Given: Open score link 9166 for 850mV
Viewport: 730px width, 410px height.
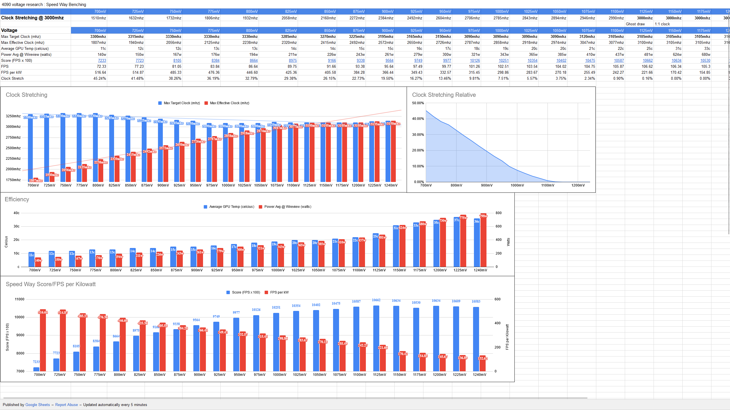Looking at the screenshot, I should coord(332,60).
